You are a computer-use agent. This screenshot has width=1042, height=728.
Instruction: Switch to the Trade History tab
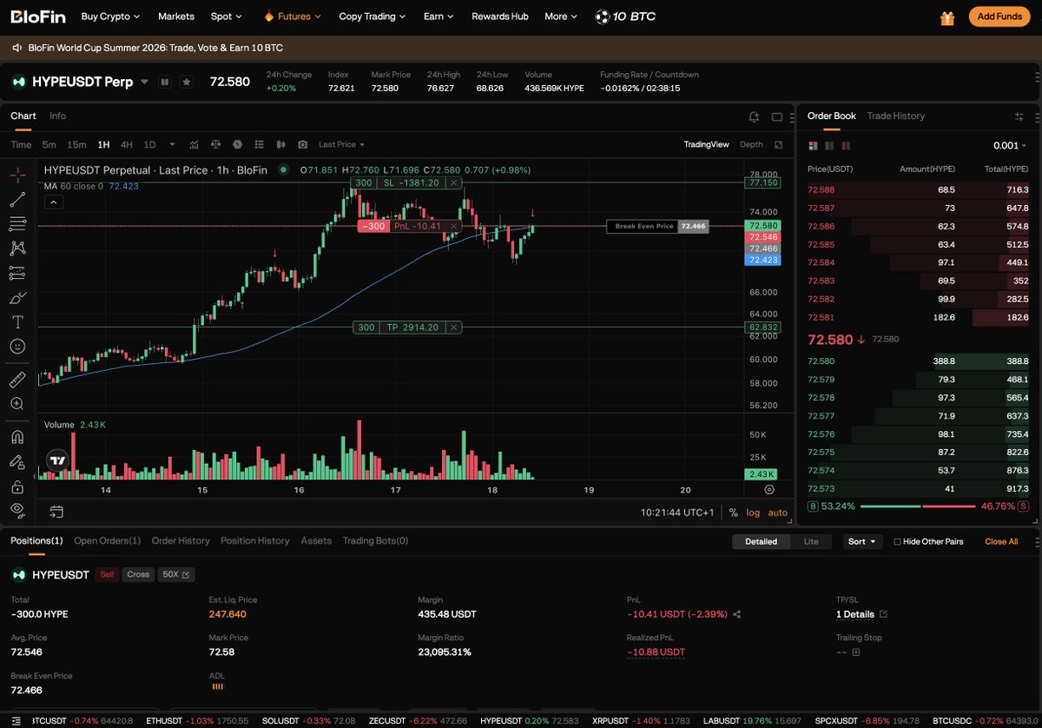coord(895,116)
